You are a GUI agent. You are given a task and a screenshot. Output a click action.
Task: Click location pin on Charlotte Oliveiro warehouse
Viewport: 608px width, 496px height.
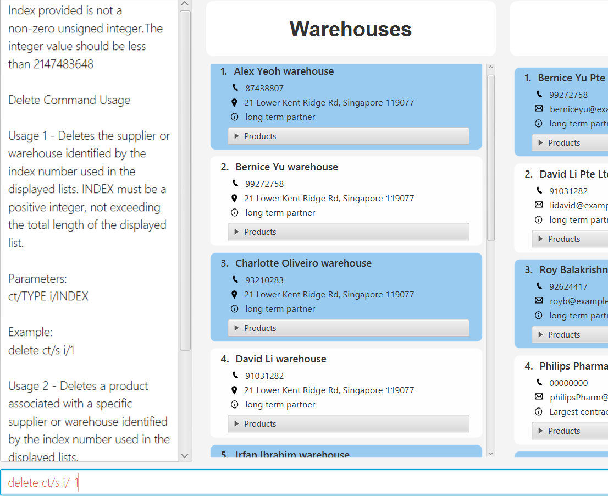pos(234,295)
